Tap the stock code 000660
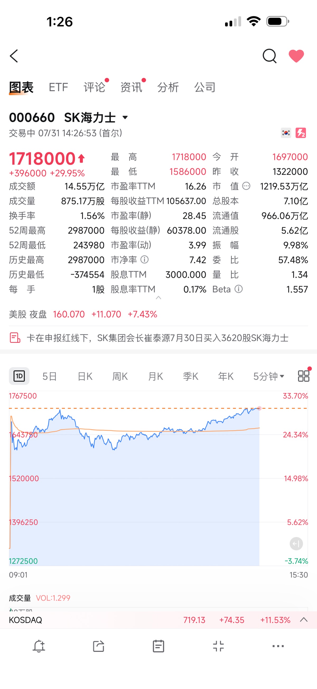Image resolution: width=317 pixels, height=689 pixels. (32, 117)
